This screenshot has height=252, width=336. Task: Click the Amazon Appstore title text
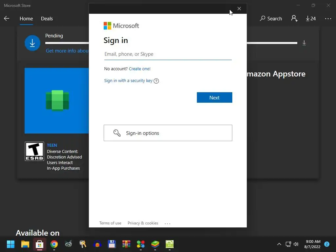click(276, 74)
